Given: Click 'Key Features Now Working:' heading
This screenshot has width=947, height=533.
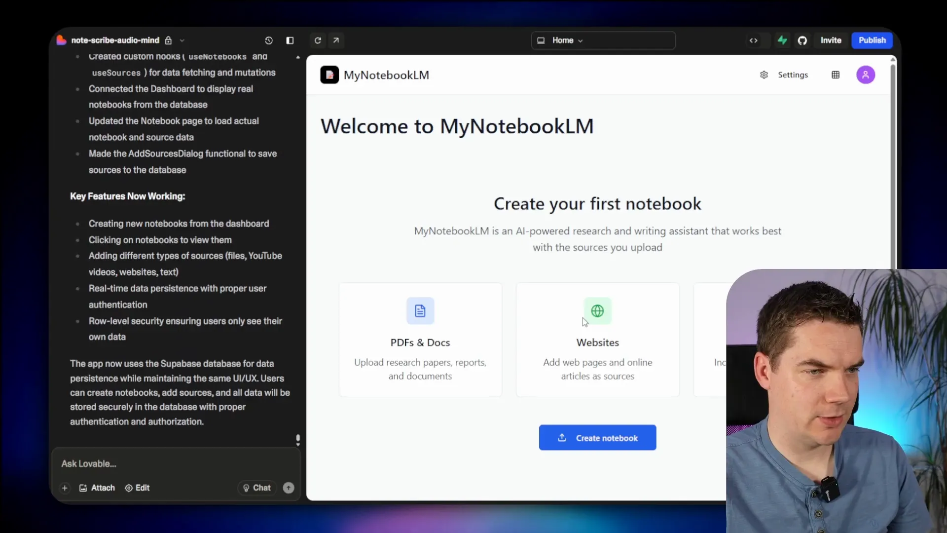Looking at the screenshot, I should (128, 196).
